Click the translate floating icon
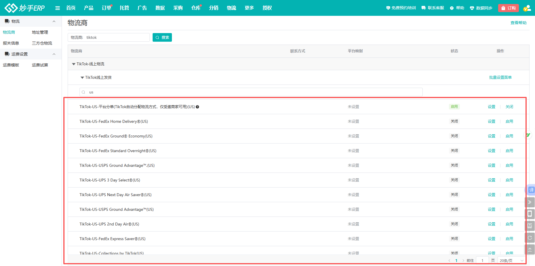This screenshot has height=266, width=535. (531, 190)
